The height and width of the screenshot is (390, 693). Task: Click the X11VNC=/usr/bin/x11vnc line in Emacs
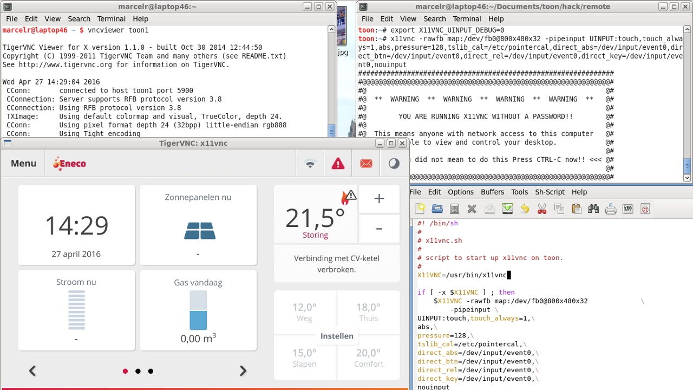(x=462, y=275)
